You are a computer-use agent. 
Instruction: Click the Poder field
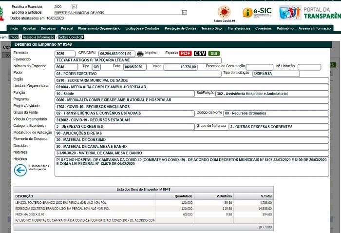tap(138, 74)
